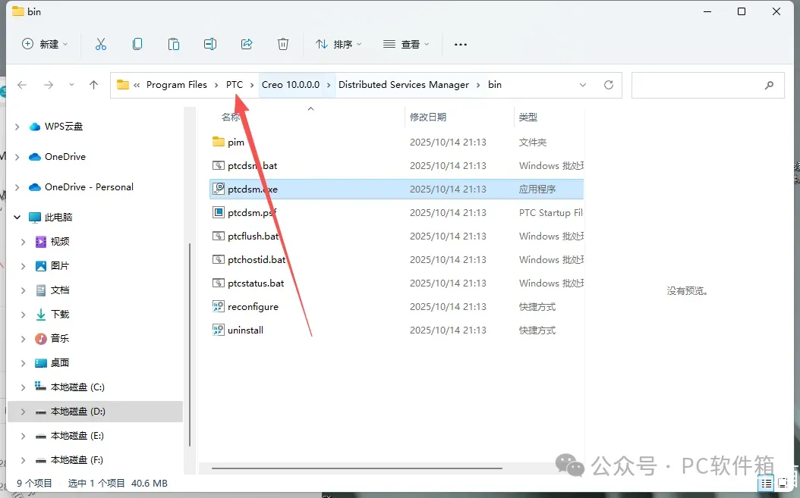Click the Cut scissors icon
Viewport: 800px width, 498px height.
100,45
